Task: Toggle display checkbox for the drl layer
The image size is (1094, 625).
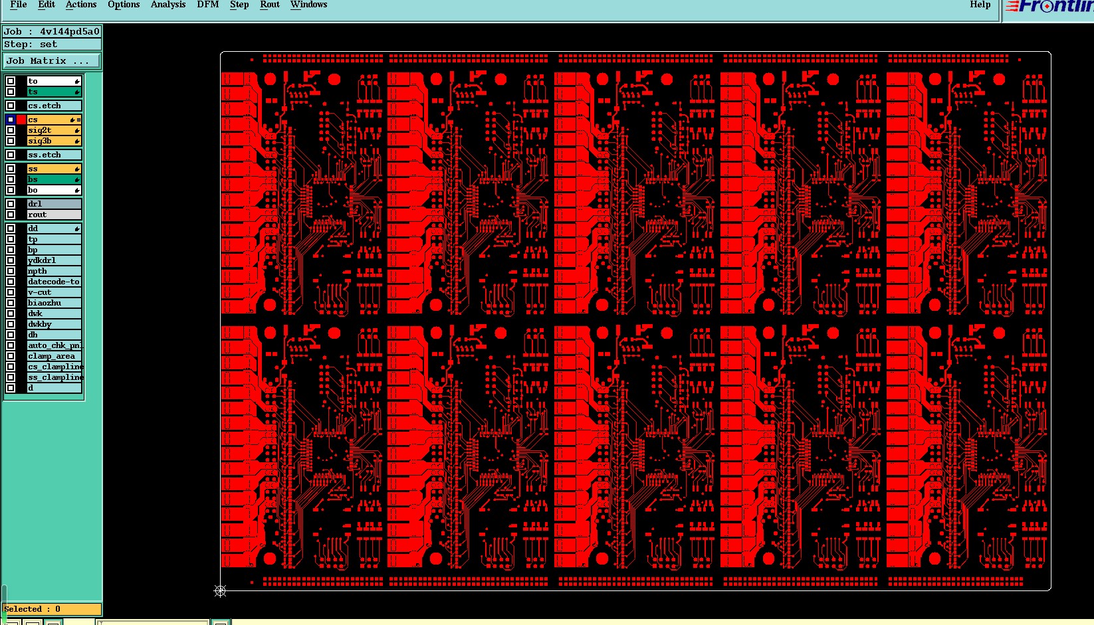Action: tap(11, 204)
